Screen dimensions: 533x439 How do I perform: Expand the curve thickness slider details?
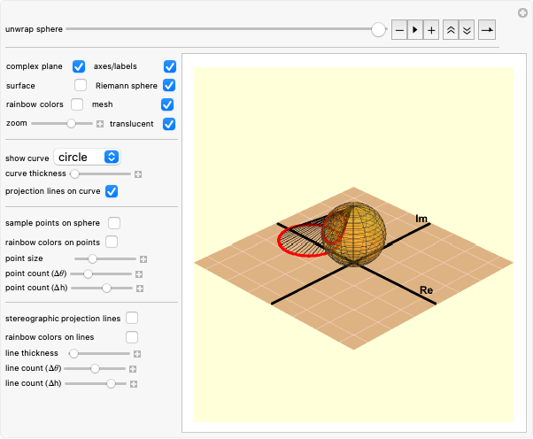click(x=138, y=174)
